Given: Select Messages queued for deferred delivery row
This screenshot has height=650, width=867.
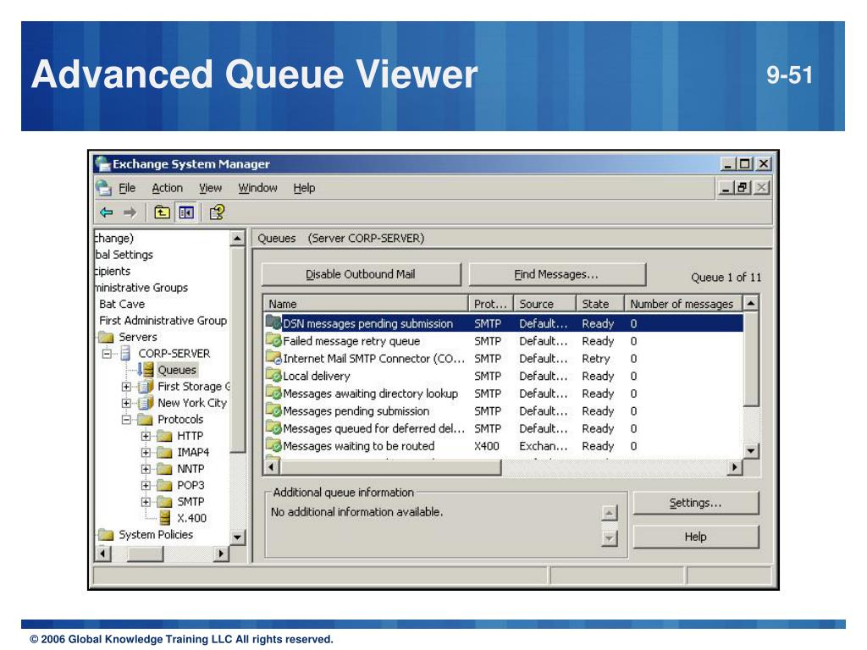Looking at the screenshot, I should point(504,428).
